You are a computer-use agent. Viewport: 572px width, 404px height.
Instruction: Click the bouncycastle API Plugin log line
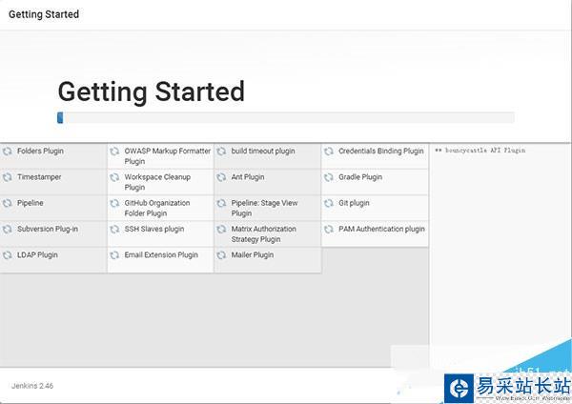480,151
